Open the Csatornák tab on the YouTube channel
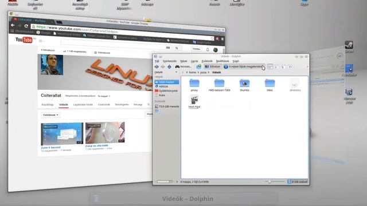 pos(104,104)
